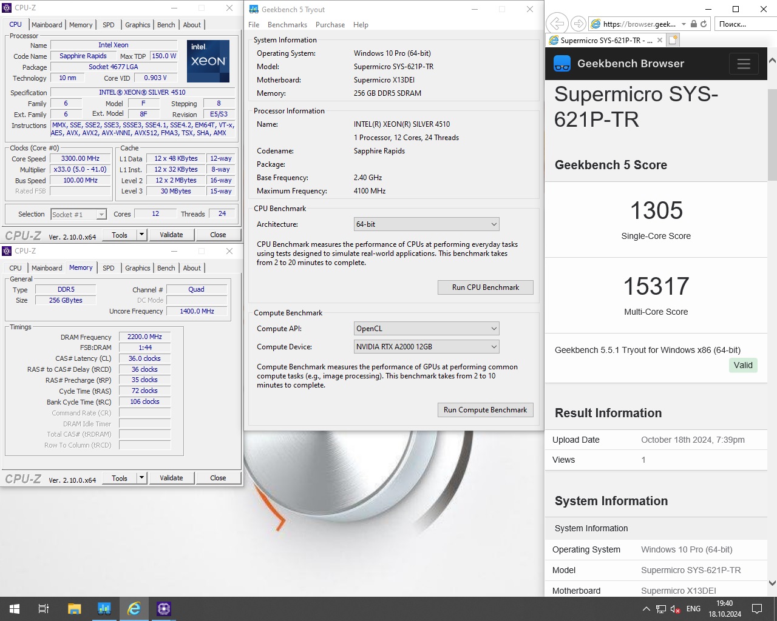Click browser page vertical scrollbar thumb
Viewport: 777px width, 621px height.
point(772,135)
